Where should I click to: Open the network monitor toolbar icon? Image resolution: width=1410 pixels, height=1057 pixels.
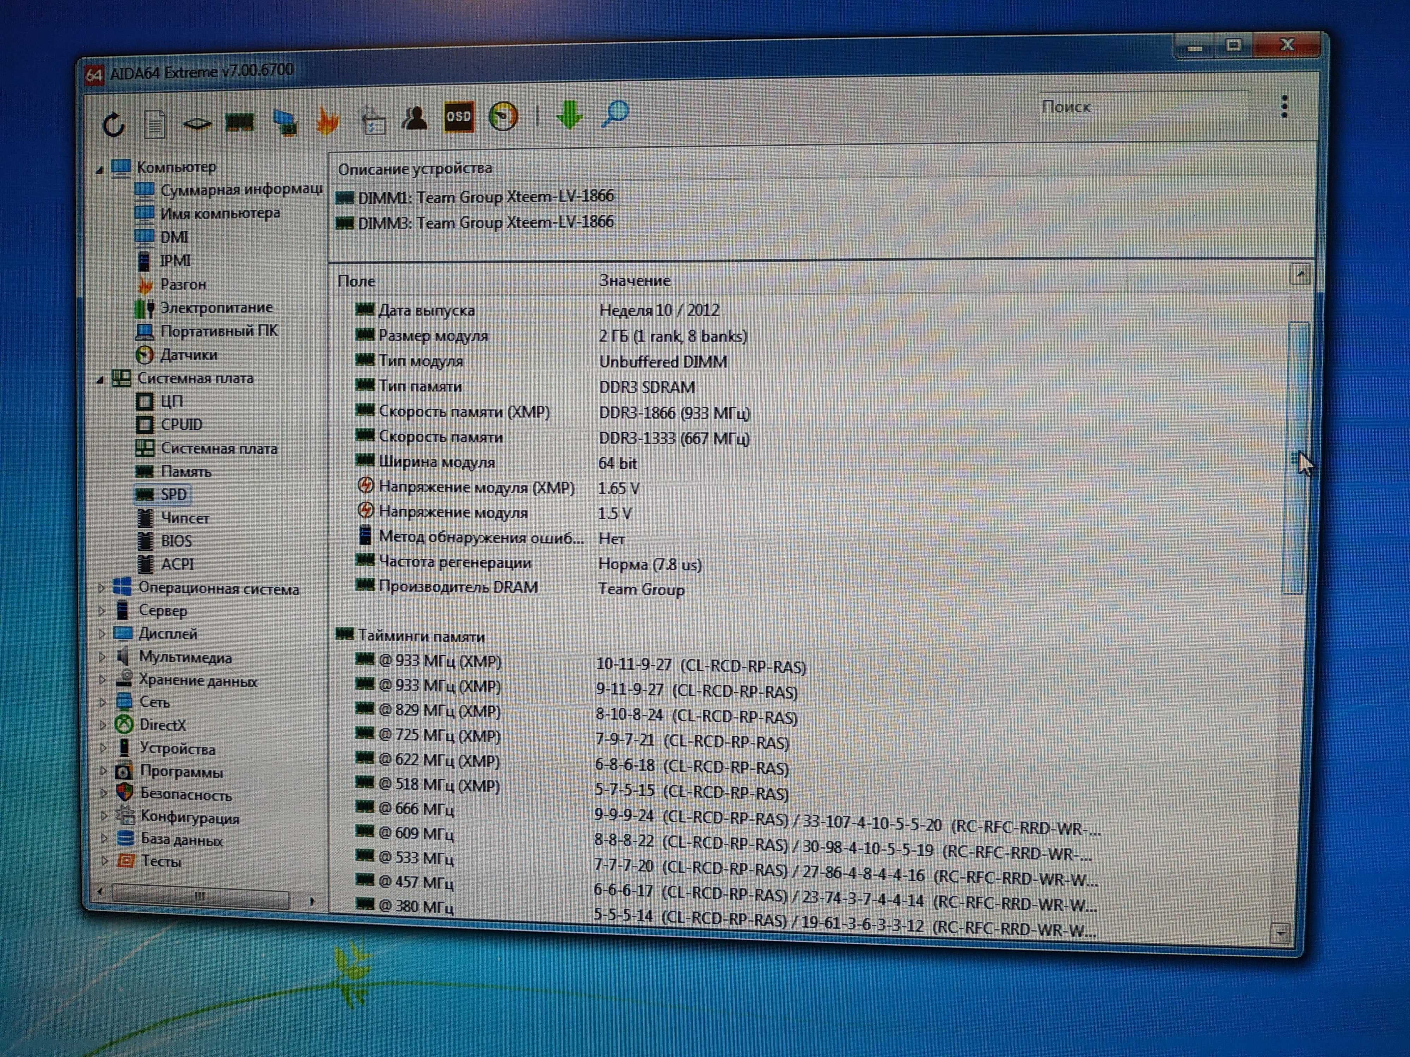[x=285, y=122]
